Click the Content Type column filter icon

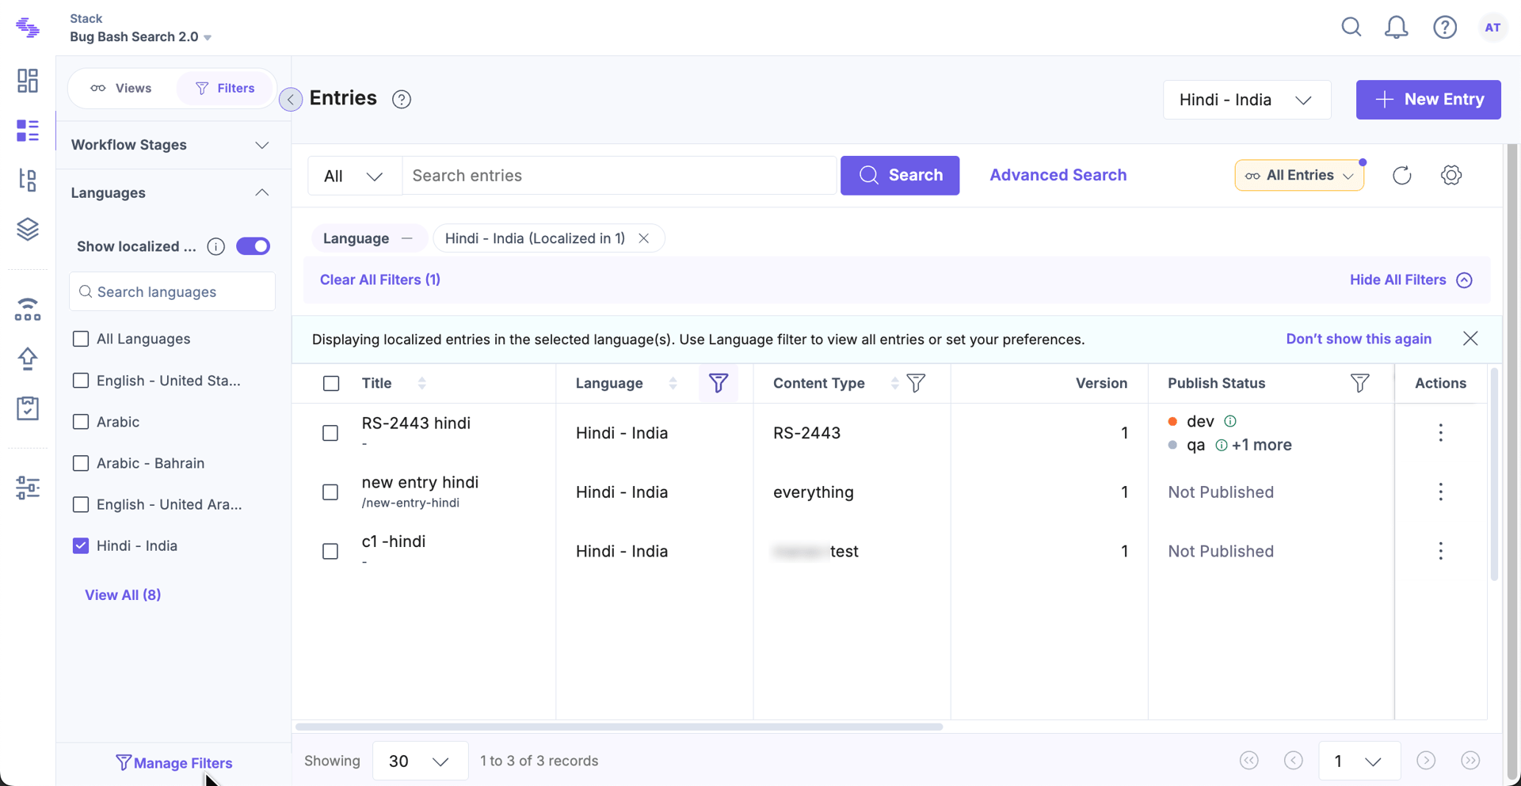point(916,383)
